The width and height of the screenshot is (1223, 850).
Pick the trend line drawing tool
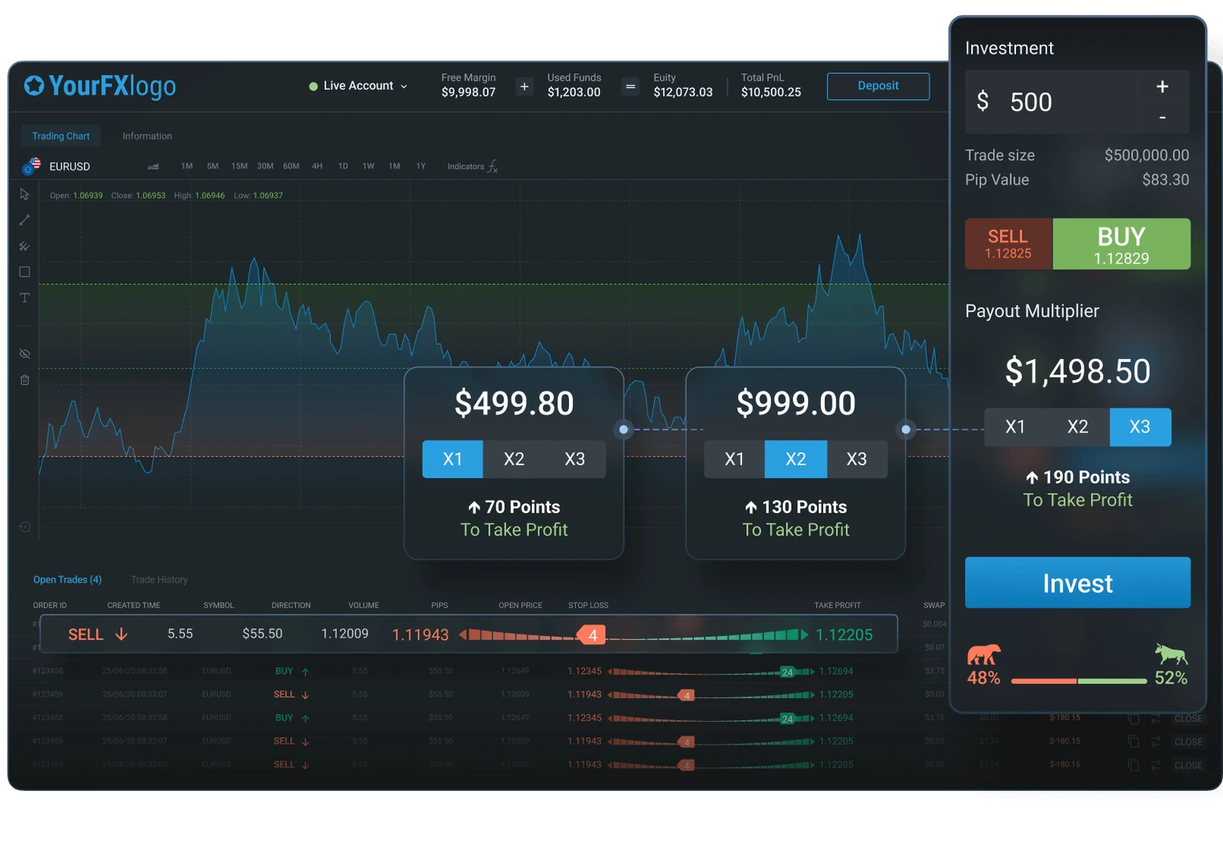click(24, 220)
